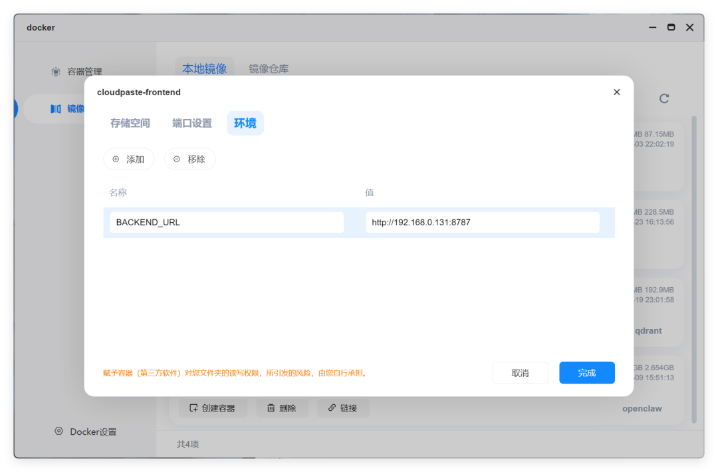Click the minus icon on 移除

[176, 159]
